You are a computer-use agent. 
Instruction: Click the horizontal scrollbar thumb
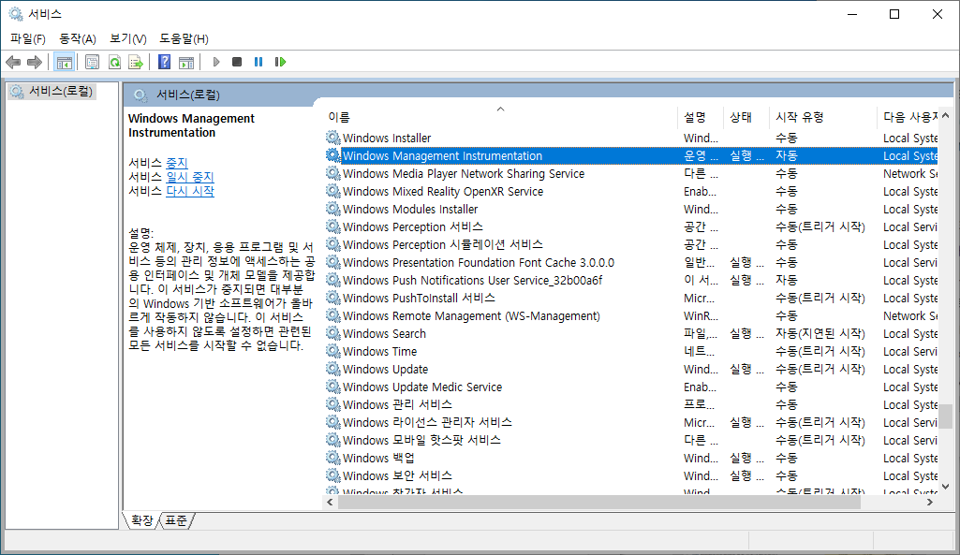click(599, 502)
